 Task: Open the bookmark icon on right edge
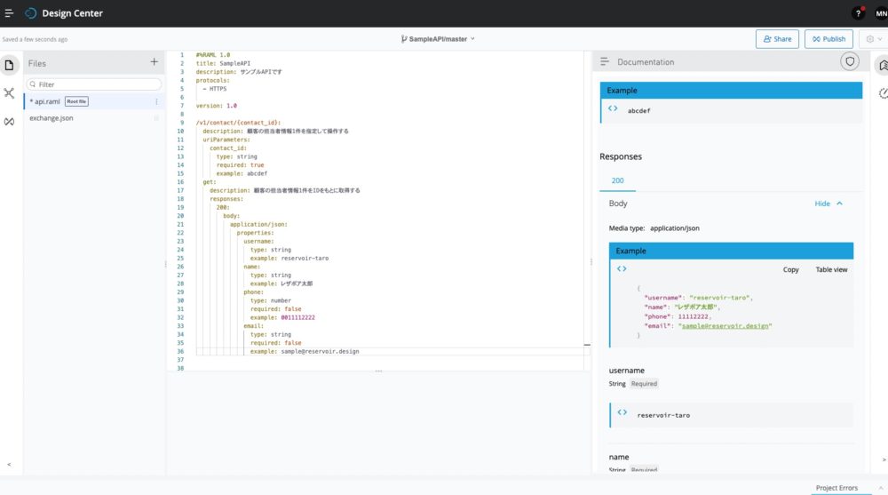883,66
